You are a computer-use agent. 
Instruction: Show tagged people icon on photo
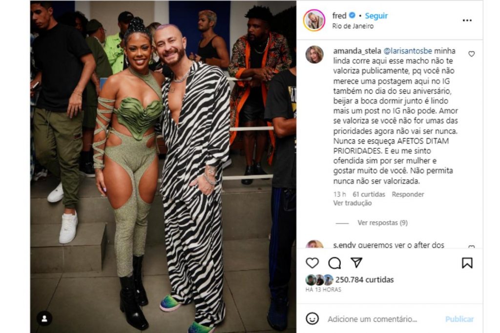(44, 319)
